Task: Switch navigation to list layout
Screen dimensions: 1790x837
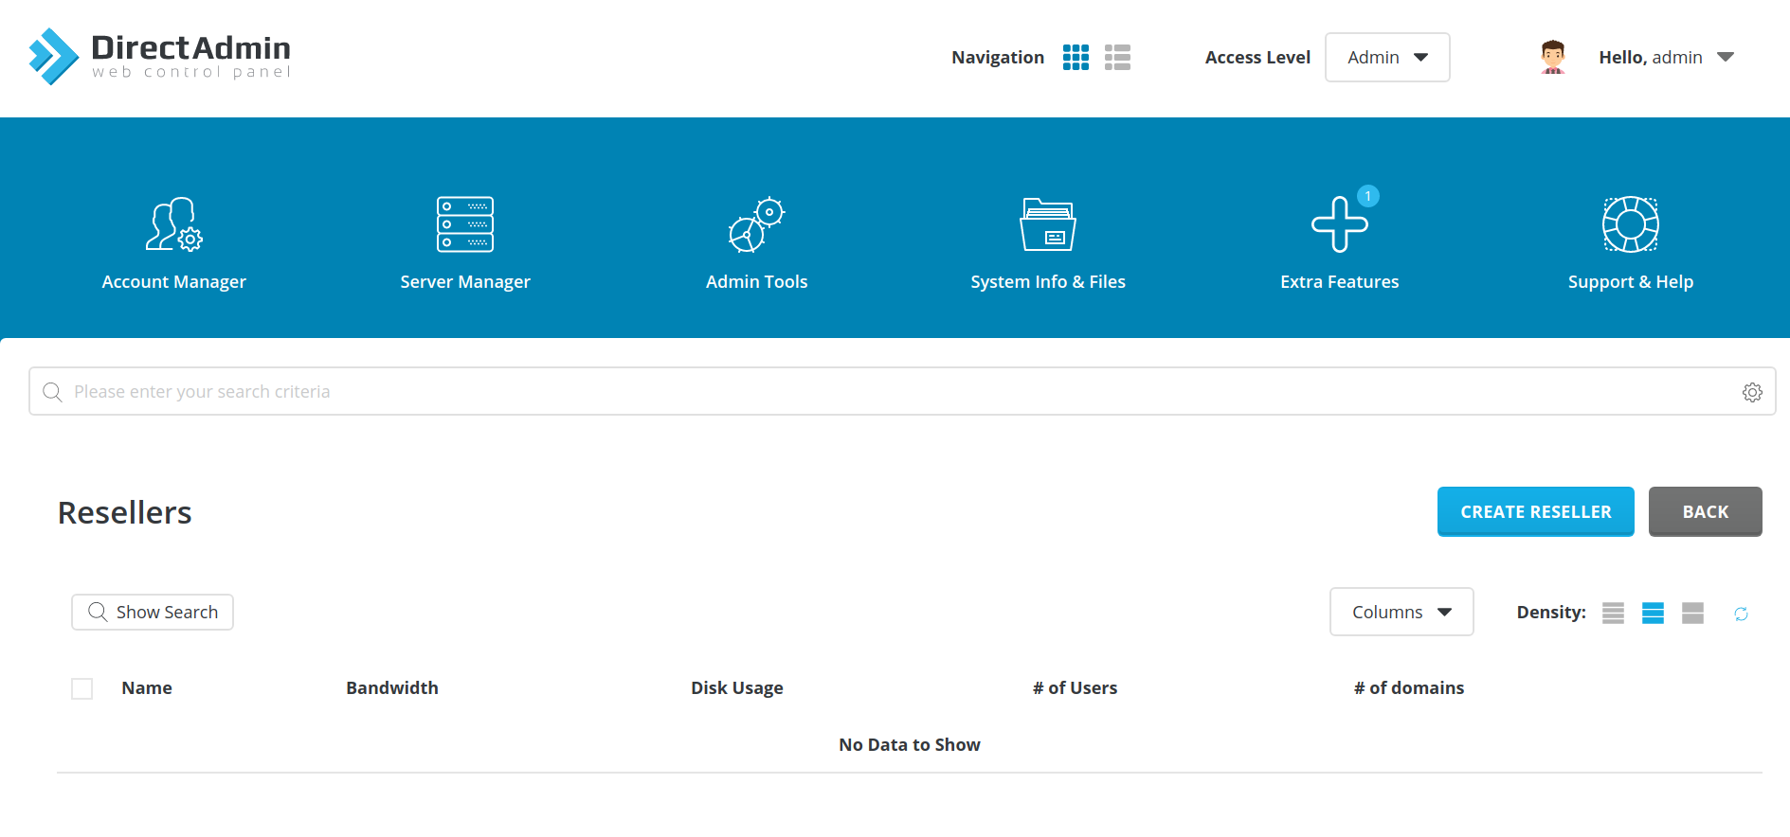Action: point(1117,58)
